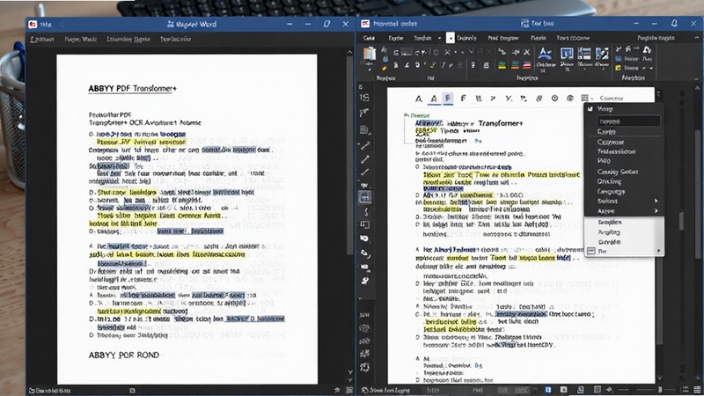Screen dimensions: 704x396
Task: Expand the dropdown arrow beneath the Paste icon
Action: tap(369, 70)
